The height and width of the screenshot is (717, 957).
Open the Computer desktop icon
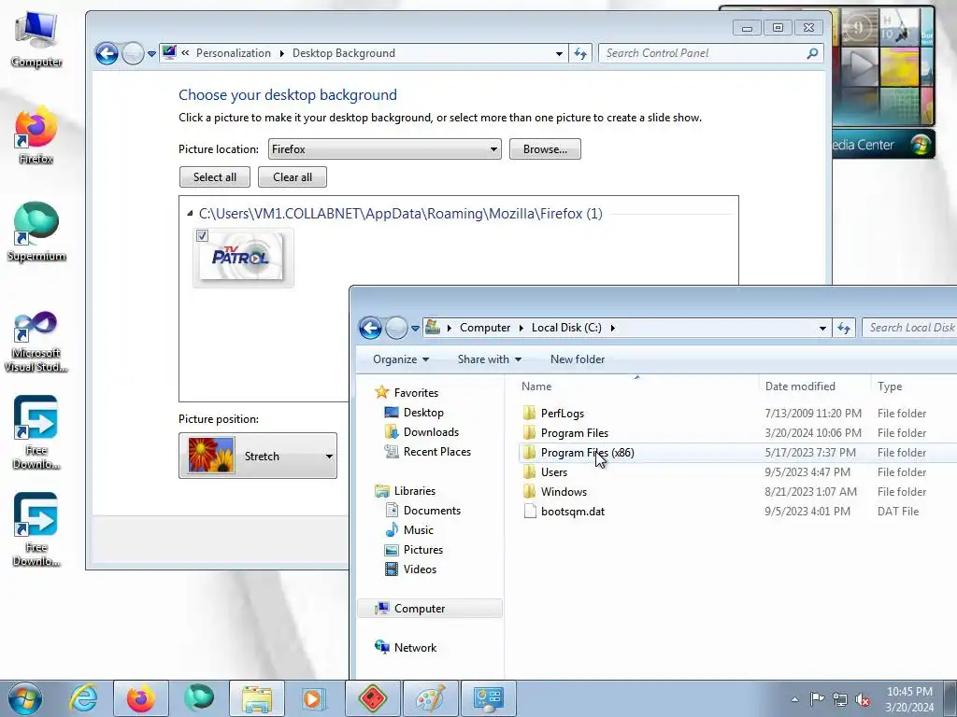(x=36, y=37)
